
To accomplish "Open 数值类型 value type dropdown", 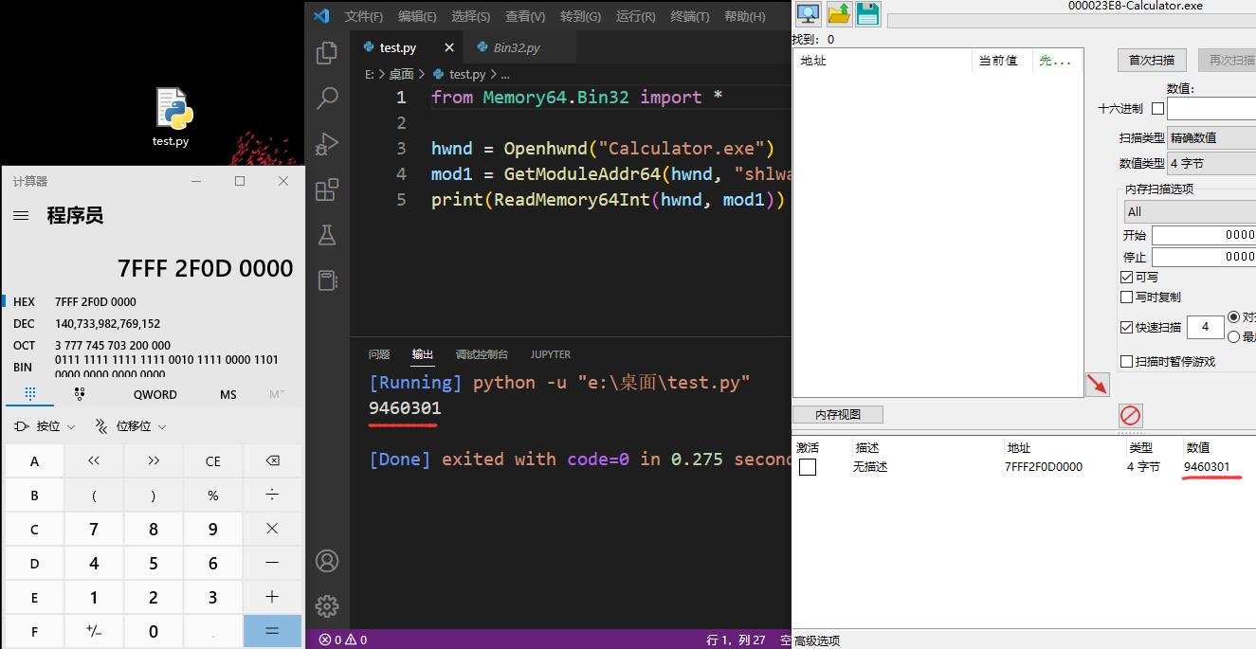I will point(1211,163).
